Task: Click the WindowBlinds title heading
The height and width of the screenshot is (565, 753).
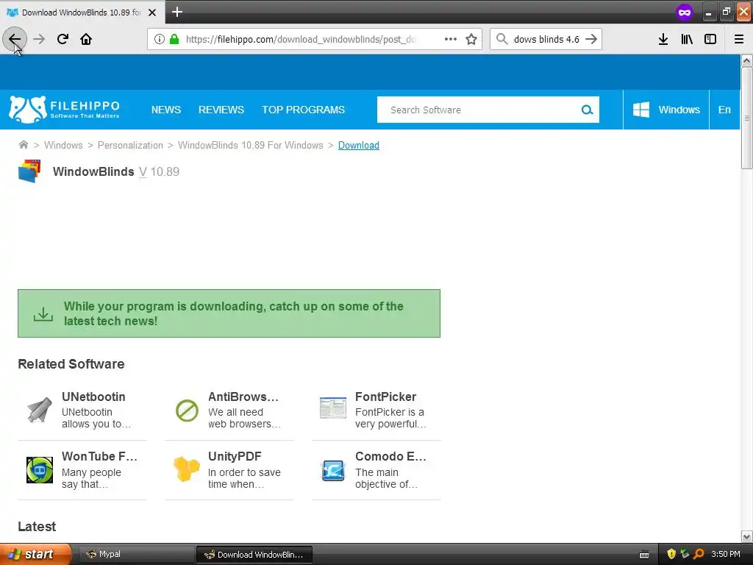Action: point(93,171)
